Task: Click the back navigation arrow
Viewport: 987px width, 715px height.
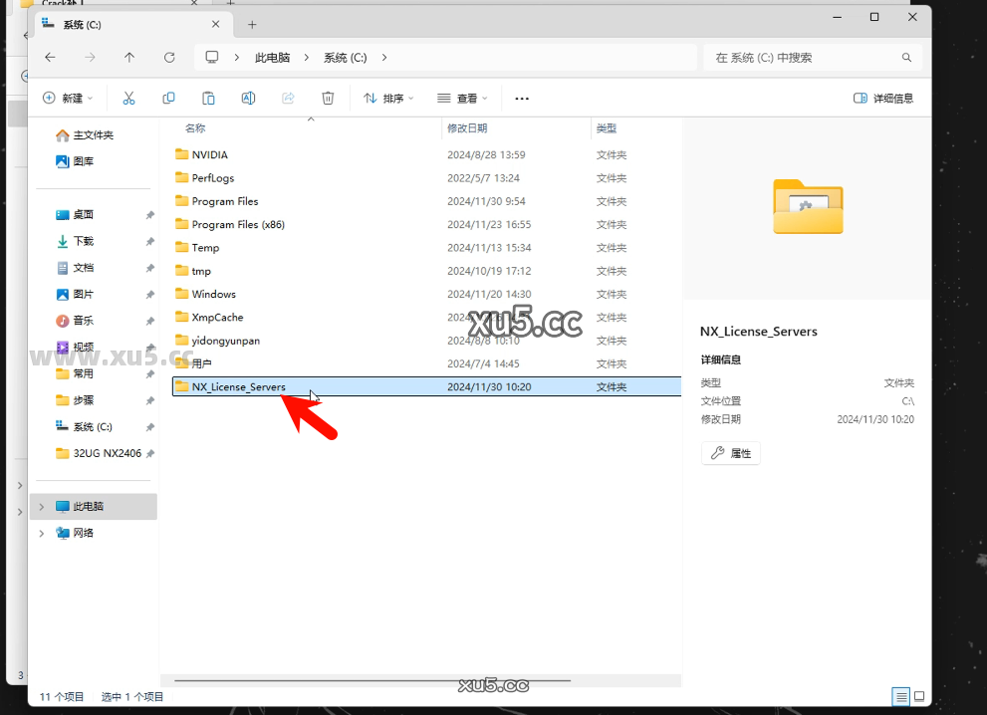Action: tap(50, 57)
